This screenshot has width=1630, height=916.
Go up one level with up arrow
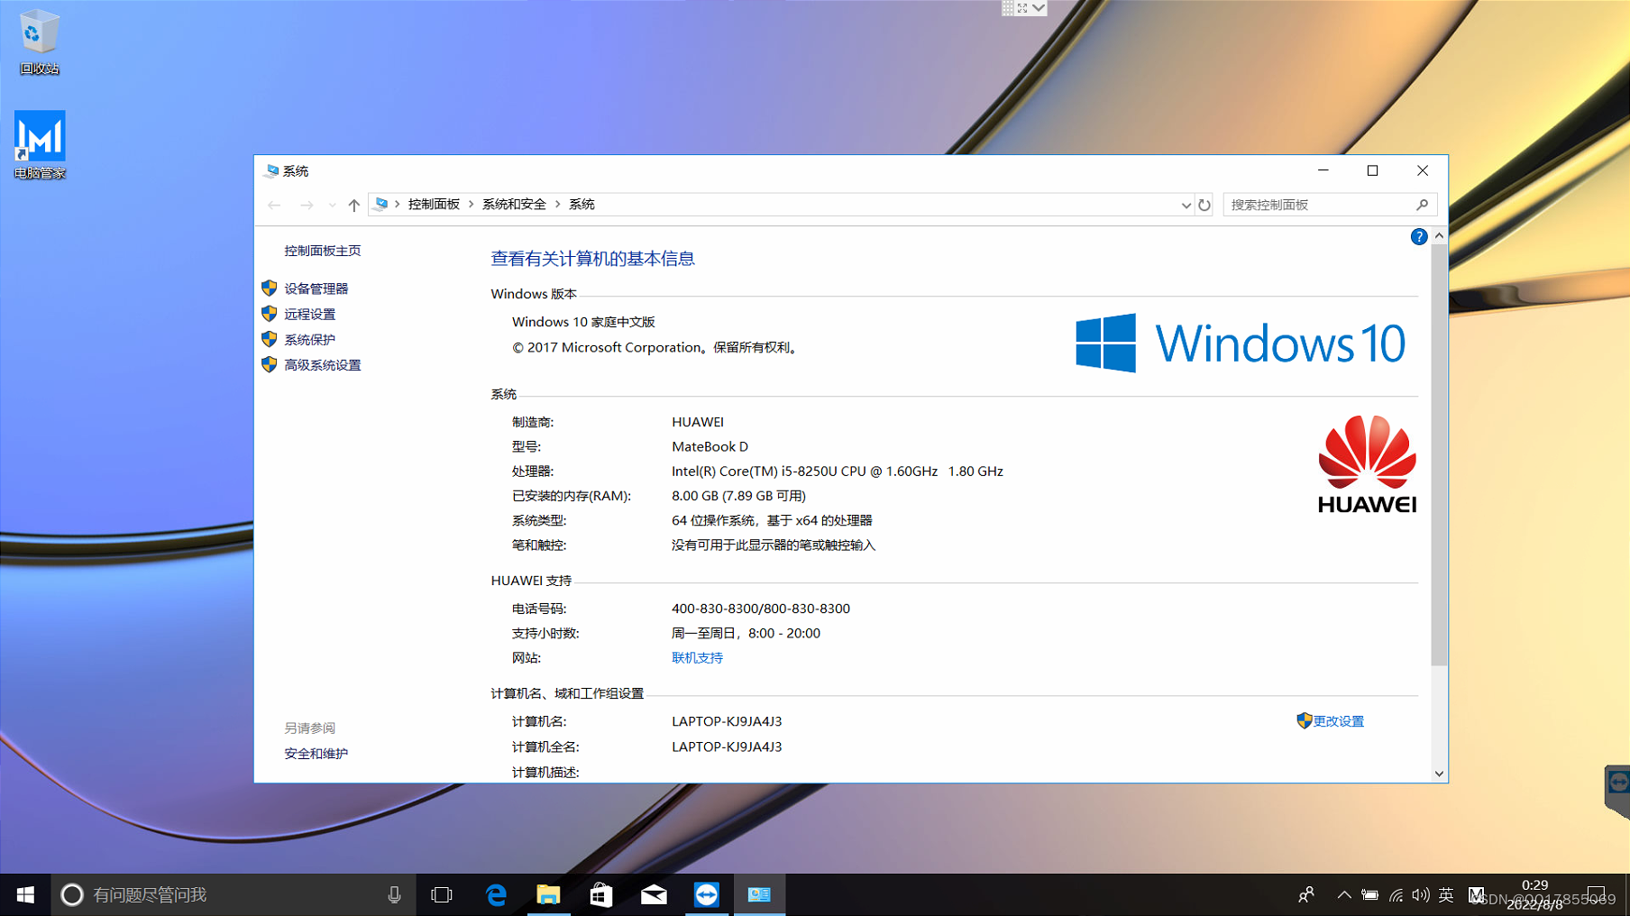[x=353, y=205]
